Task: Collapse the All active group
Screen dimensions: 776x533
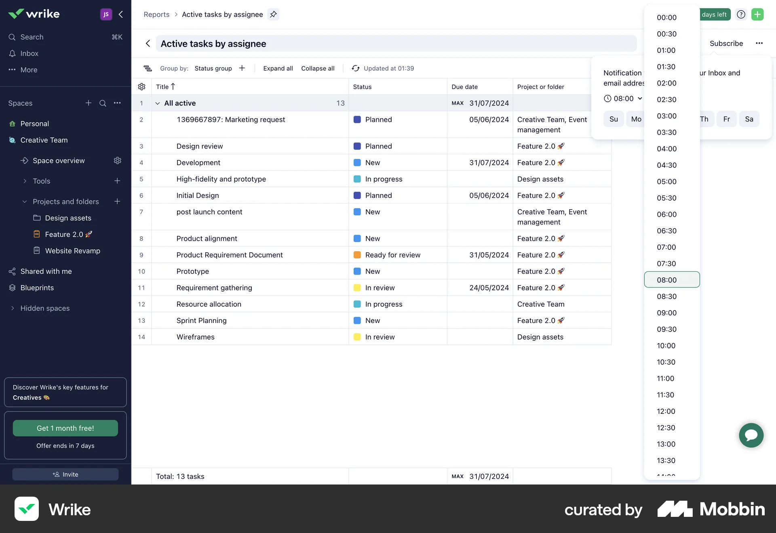Action: 158,103
